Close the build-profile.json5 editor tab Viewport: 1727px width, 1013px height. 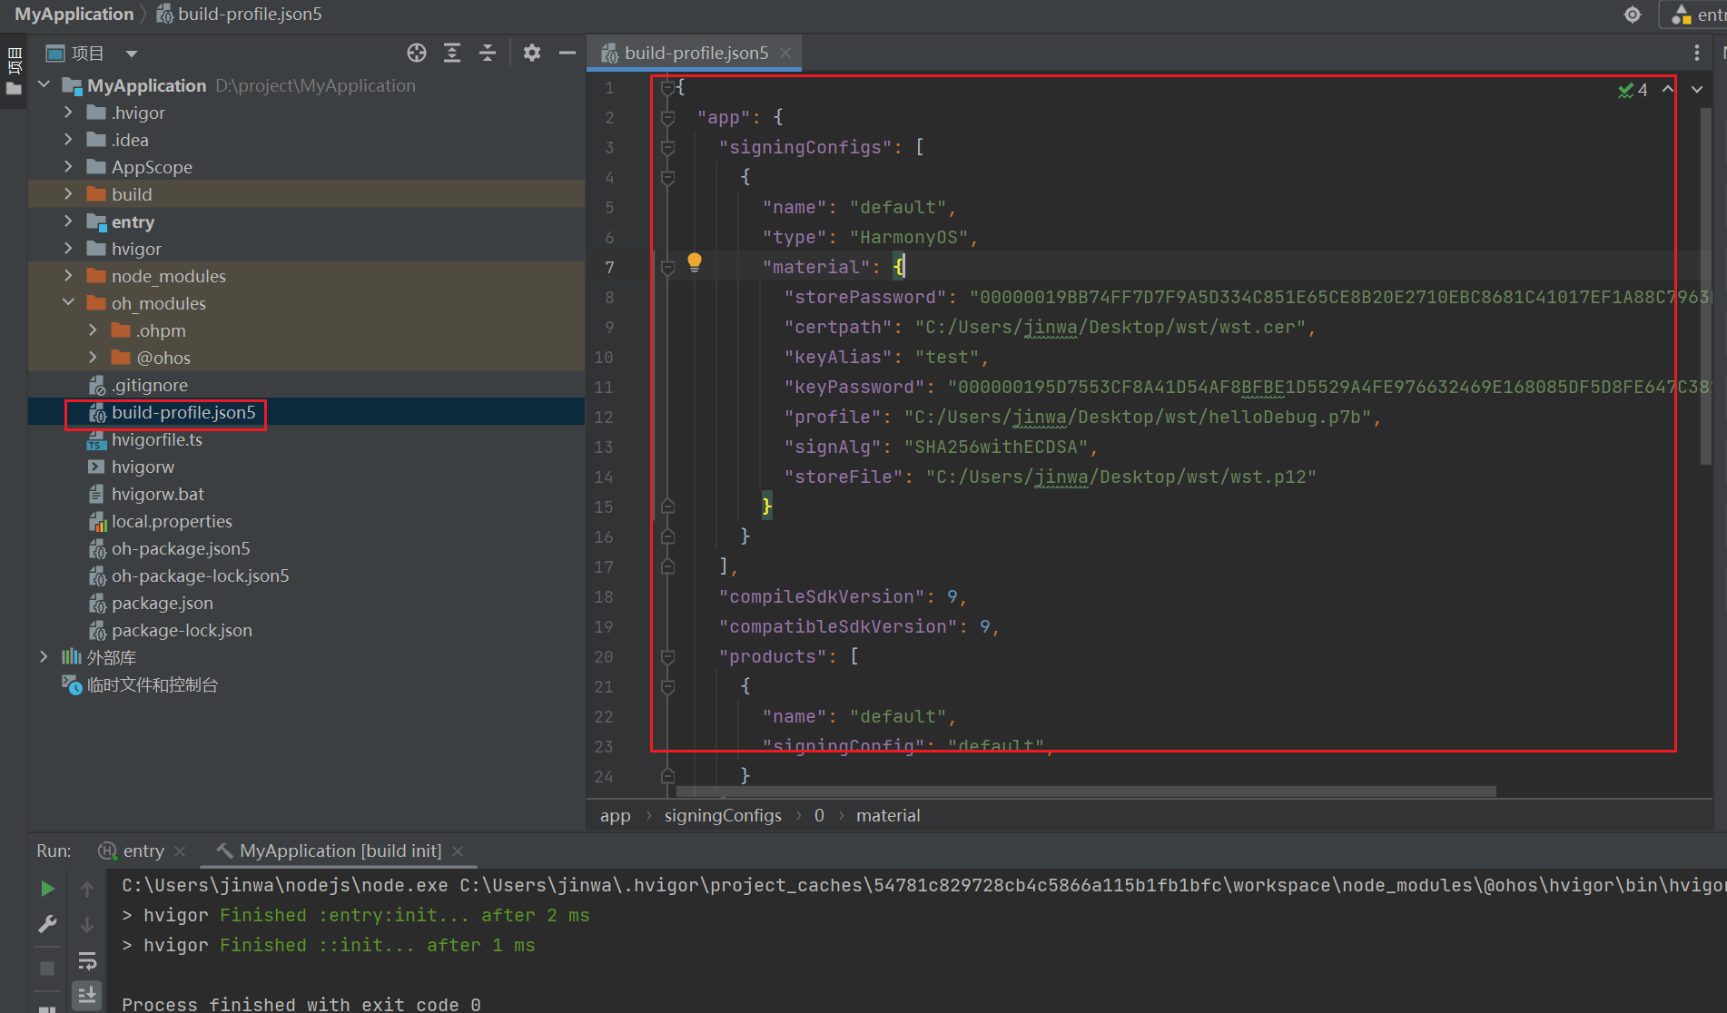785,53
